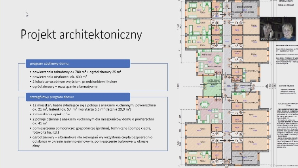This screenshot has height=168, width=298.
Task: Click the 'Projekt architektoniczny' slide title
Action: pos(81,34)
